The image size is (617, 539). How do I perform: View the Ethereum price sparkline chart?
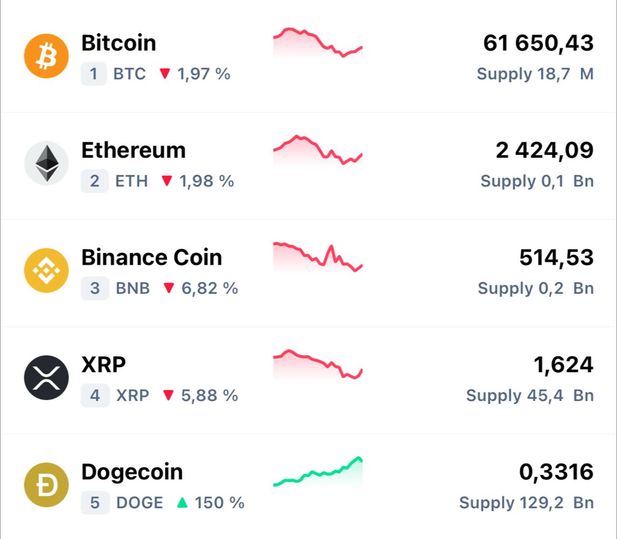click(318, 150)
